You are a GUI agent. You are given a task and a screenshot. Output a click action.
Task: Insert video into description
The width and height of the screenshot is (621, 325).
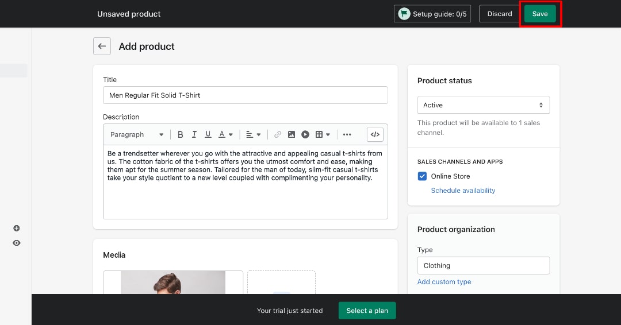click(305, 134)
